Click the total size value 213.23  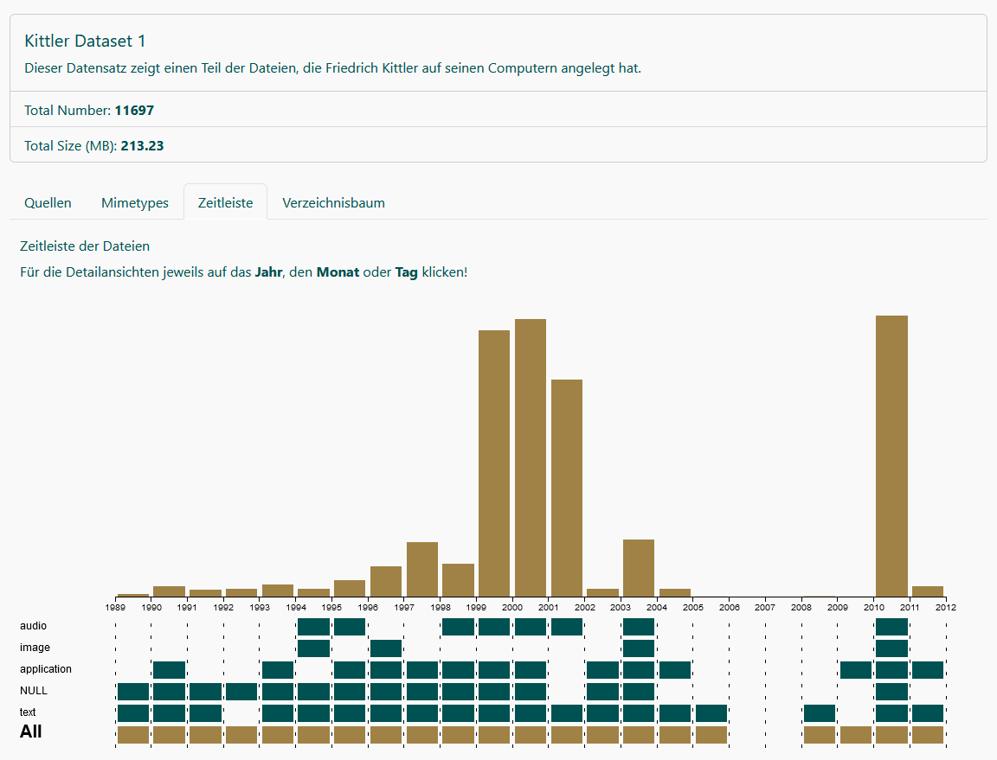143,146
